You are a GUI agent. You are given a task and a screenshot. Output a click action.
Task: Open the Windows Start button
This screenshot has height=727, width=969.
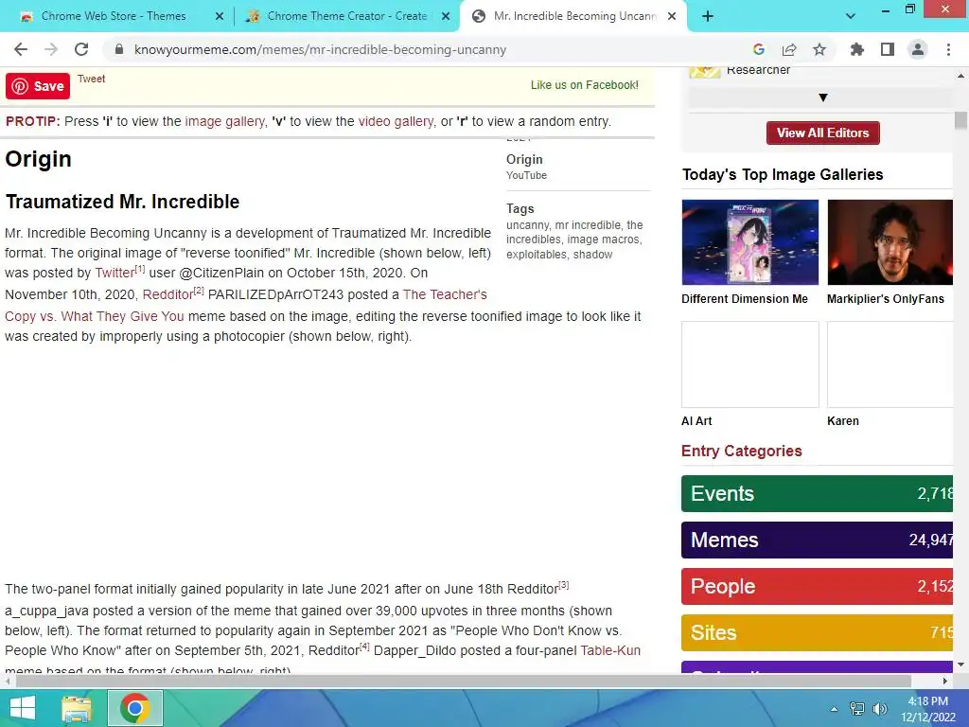[23, 708]
